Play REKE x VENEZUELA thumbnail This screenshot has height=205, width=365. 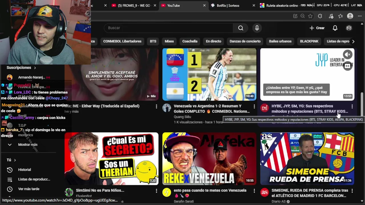coord(209,159)
